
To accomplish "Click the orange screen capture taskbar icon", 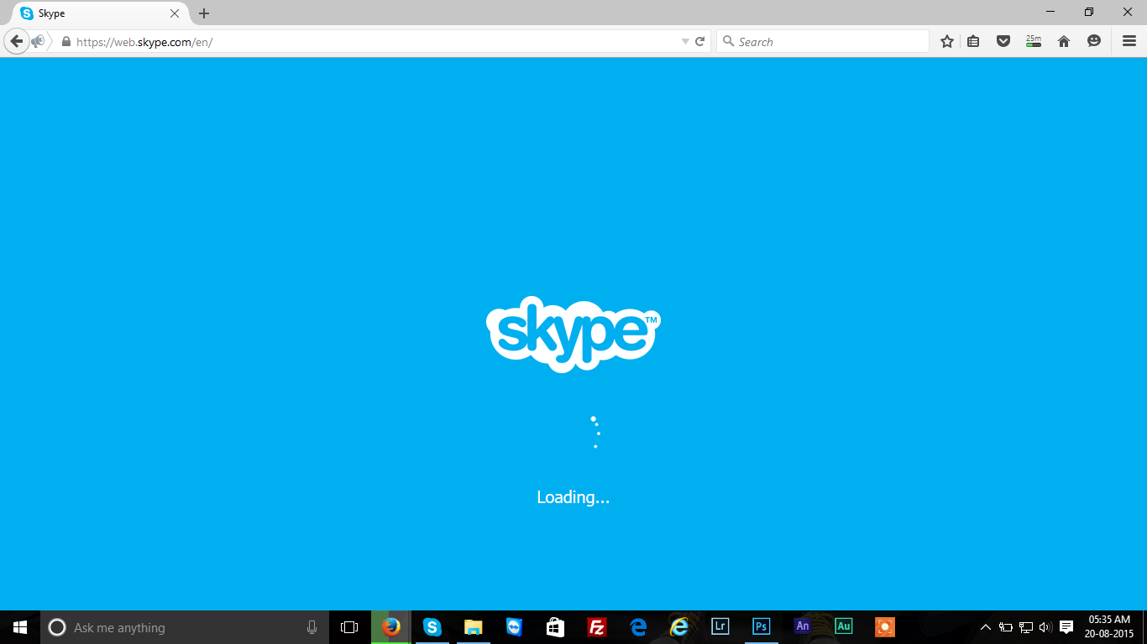I will point(884,627).
